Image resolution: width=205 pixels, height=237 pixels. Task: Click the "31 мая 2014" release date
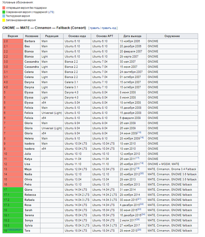(x=128, y=190)
